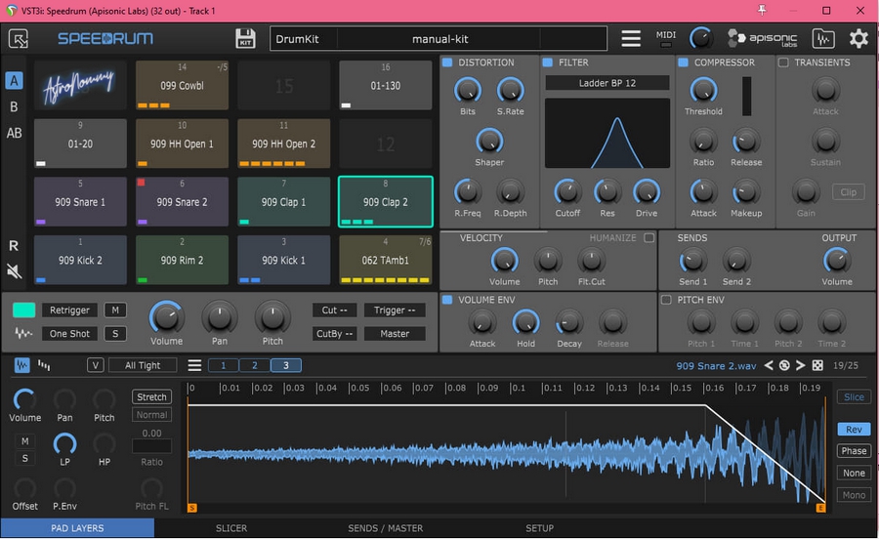
Task: Toggle the HUMANIZE checkbox
Action: pyautogui.click(x=649, y=237)
